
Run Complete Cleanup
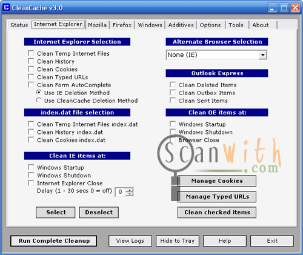(x=54, y=241)
